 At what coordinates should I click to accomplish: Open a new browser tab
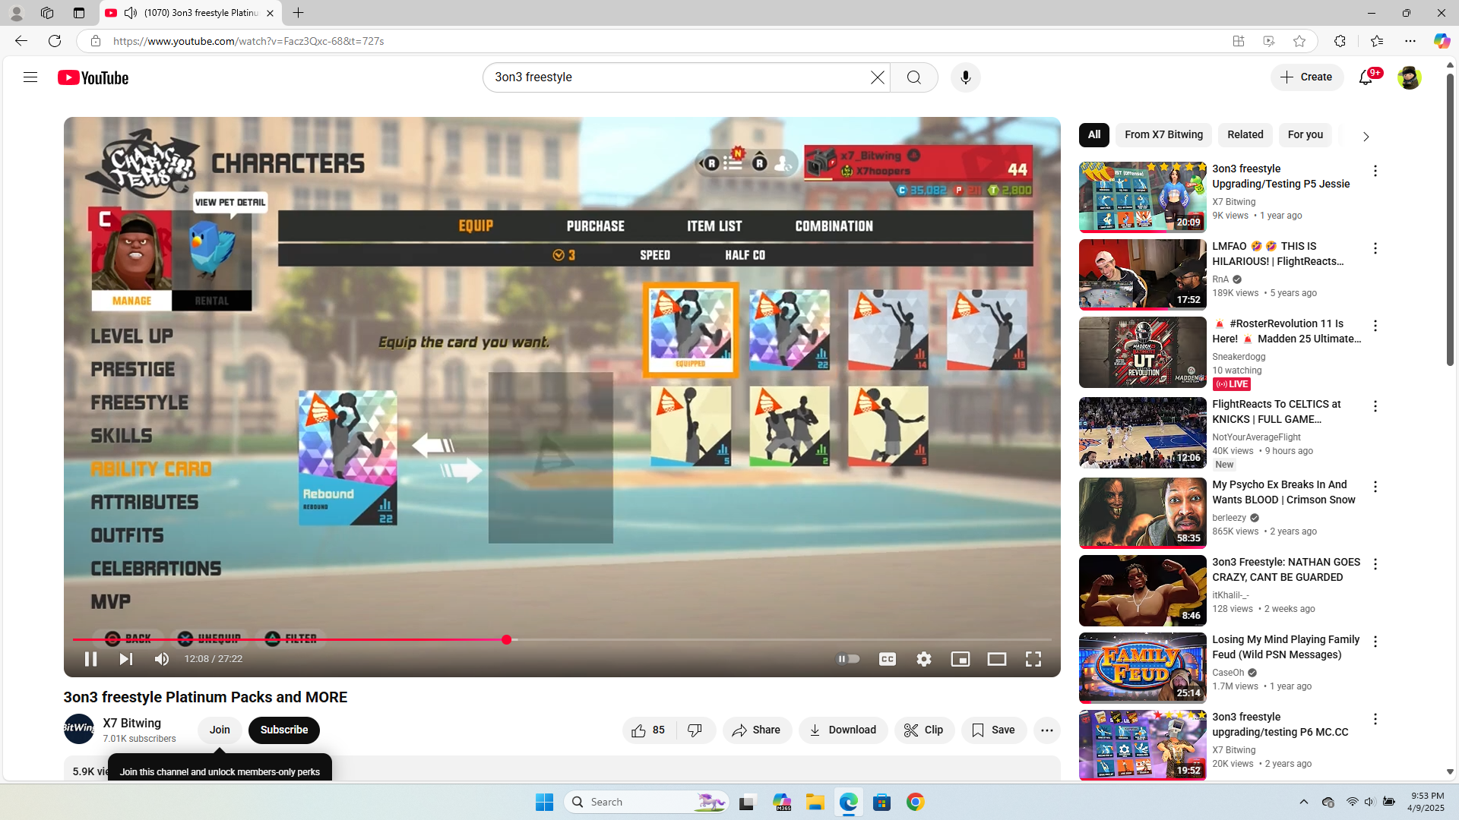[x=299, y=13]
